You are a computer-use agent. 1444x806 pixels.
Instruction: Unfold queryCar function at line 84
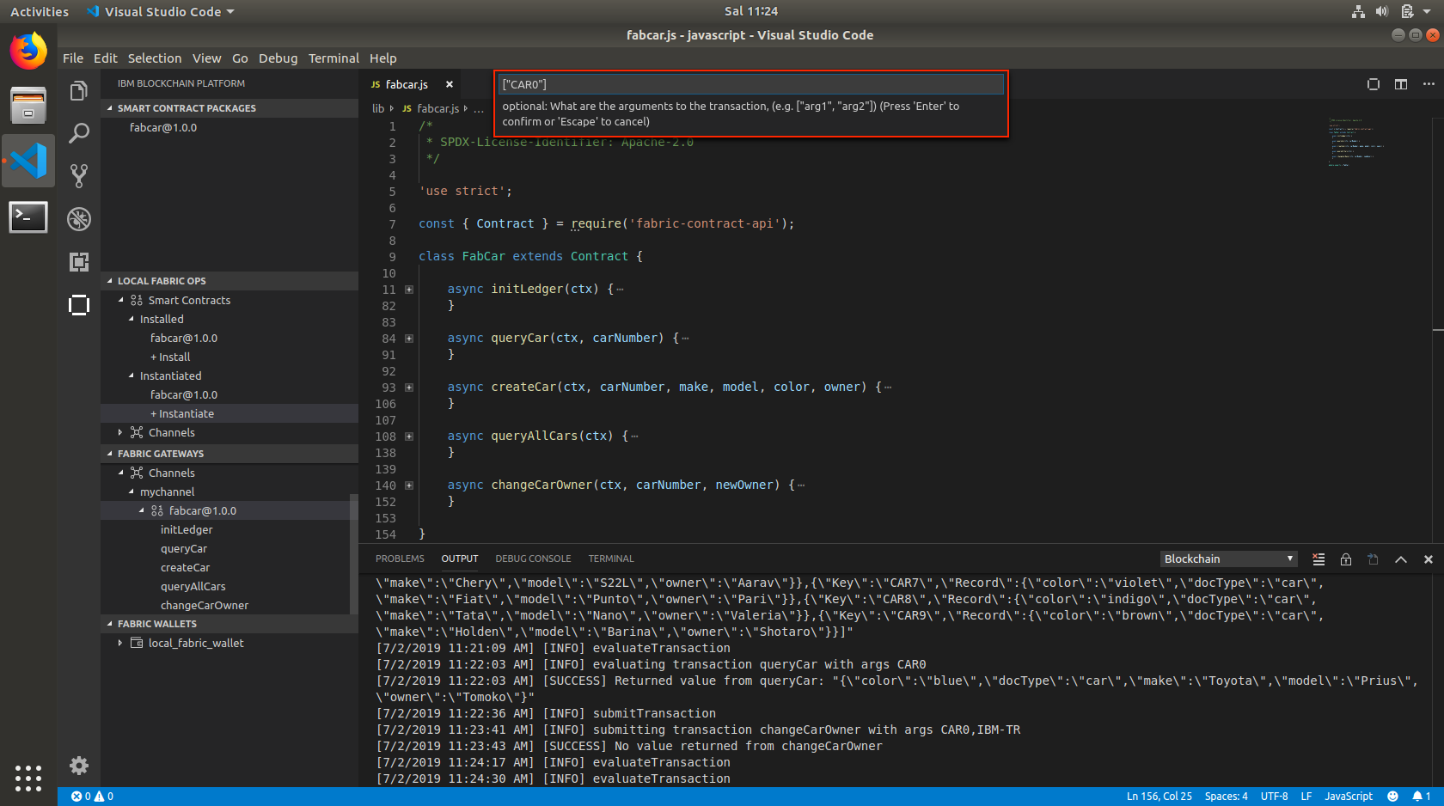[x=409, y=339]
